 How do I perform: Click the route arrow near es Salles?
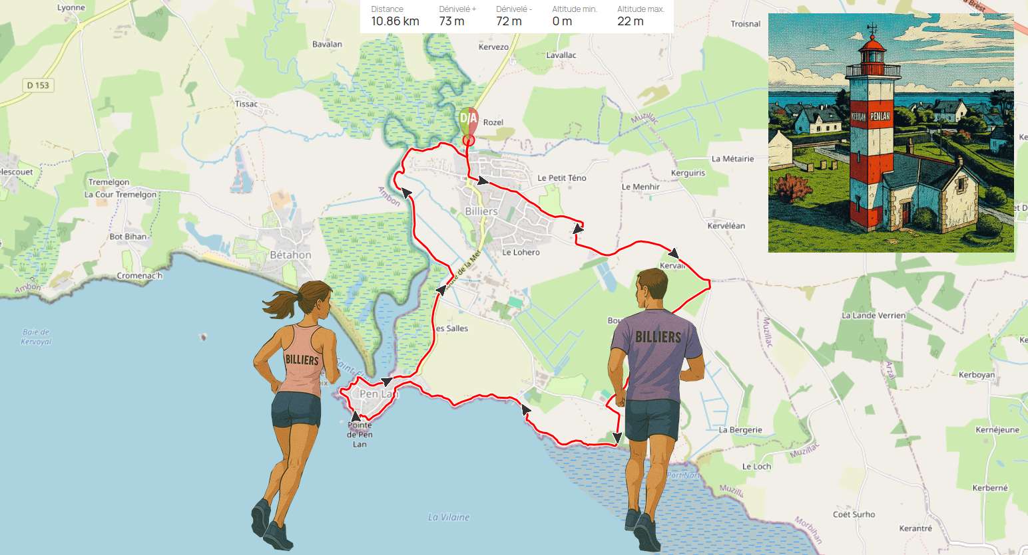(x=441, y=289)
